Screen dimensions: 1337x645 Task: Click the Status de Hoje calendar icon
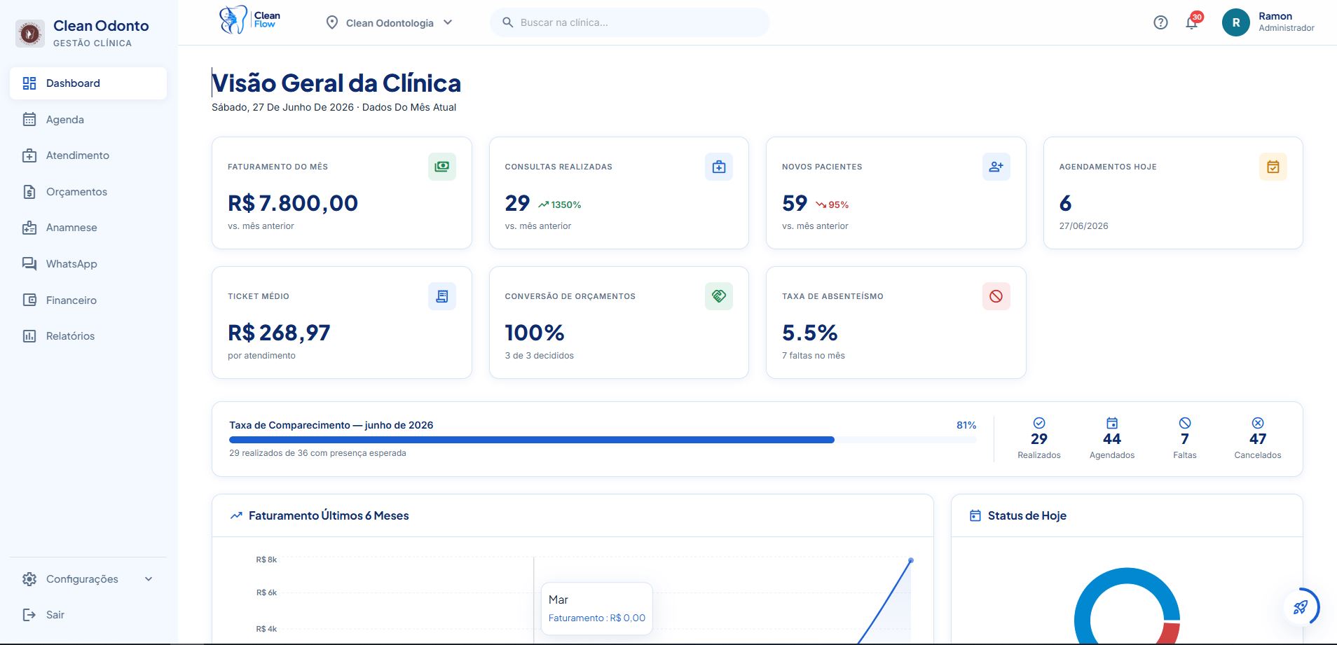(975, 515)
